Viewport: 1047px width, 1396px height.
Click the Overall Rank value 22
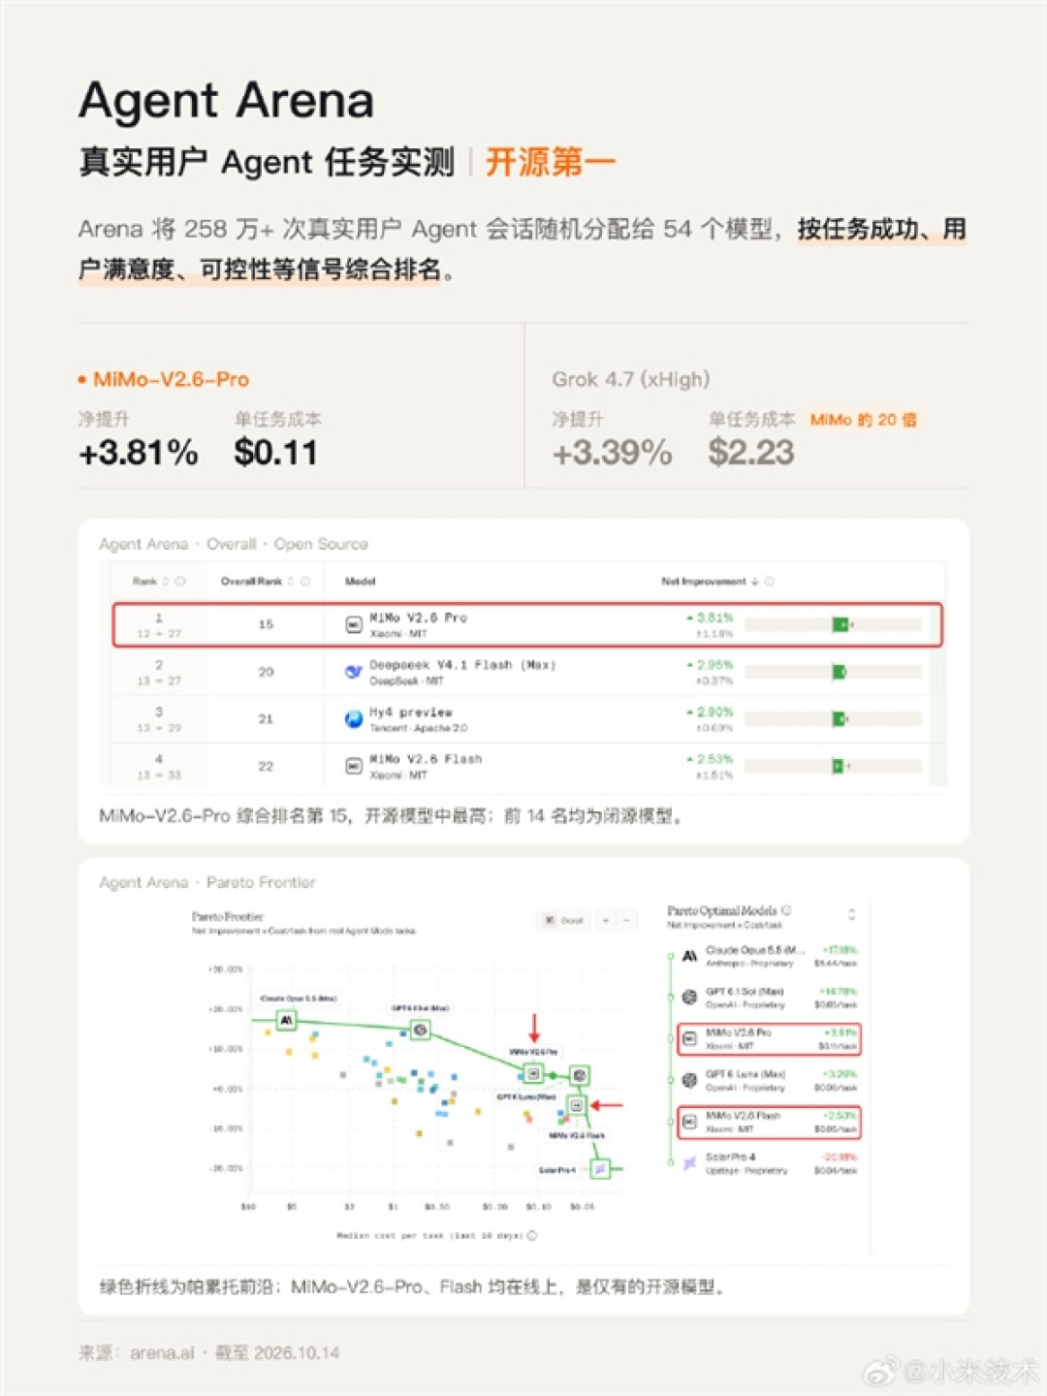[266, 766]
